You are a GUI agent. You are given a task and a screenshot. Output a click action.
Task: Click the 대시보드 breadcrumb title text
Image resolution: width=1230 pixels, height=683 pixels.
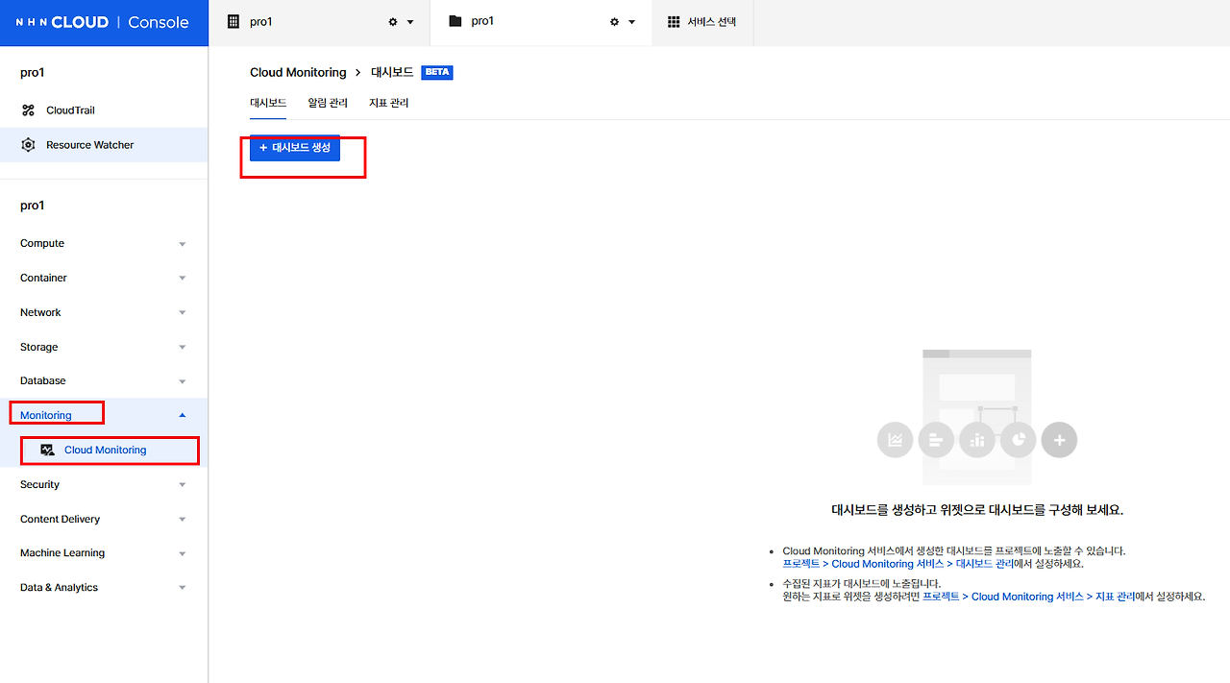[392, 73]
